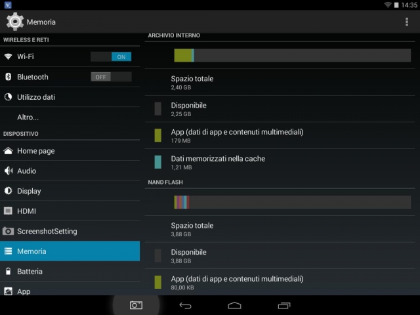The width and height of the screenshot is (420, 315).
Task: Tap gray swatch for Disponibile 3,88 GB
Action: pyautogui.click(x=158, y=255)
